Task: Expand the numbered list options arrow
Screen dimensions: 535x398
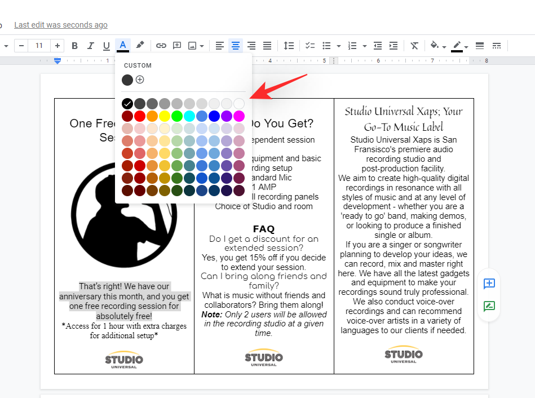Action: tap(365, 46)
